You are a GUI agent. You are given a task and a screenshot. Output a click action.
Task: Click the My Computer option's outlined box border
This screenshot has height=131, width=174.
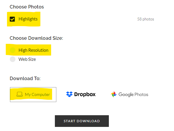coord(33,95)
